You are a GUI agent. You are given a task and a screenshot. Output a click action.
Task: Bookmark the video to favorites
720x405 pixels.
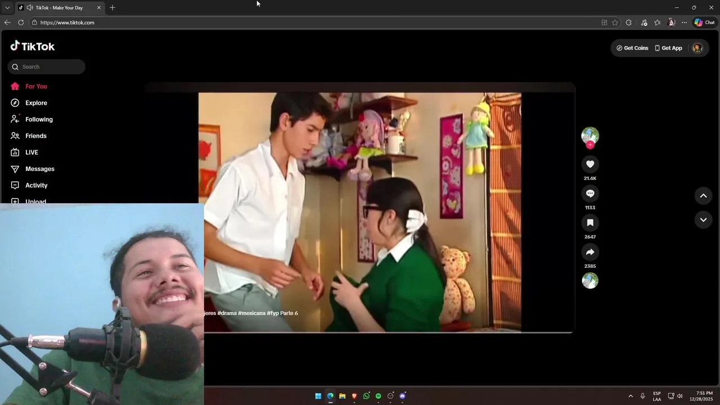tap(590, 223)
